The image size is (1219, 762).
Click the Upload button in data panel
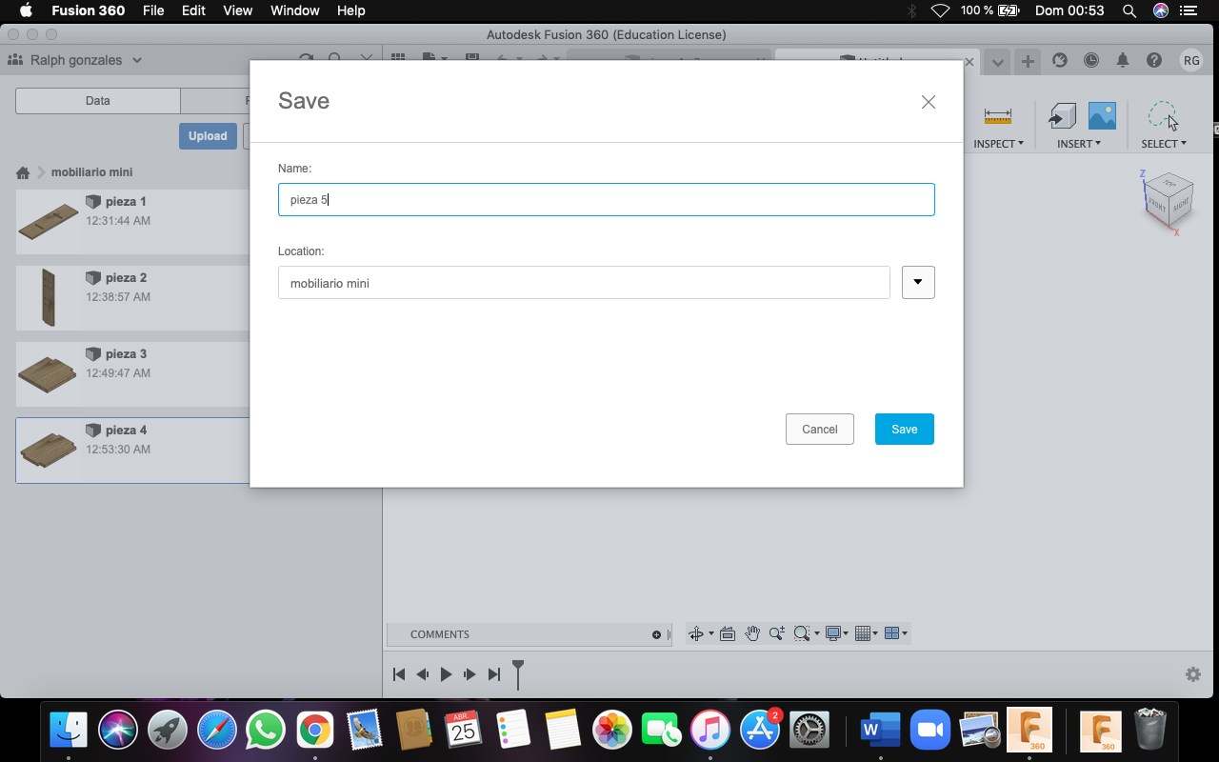(208, 136)
